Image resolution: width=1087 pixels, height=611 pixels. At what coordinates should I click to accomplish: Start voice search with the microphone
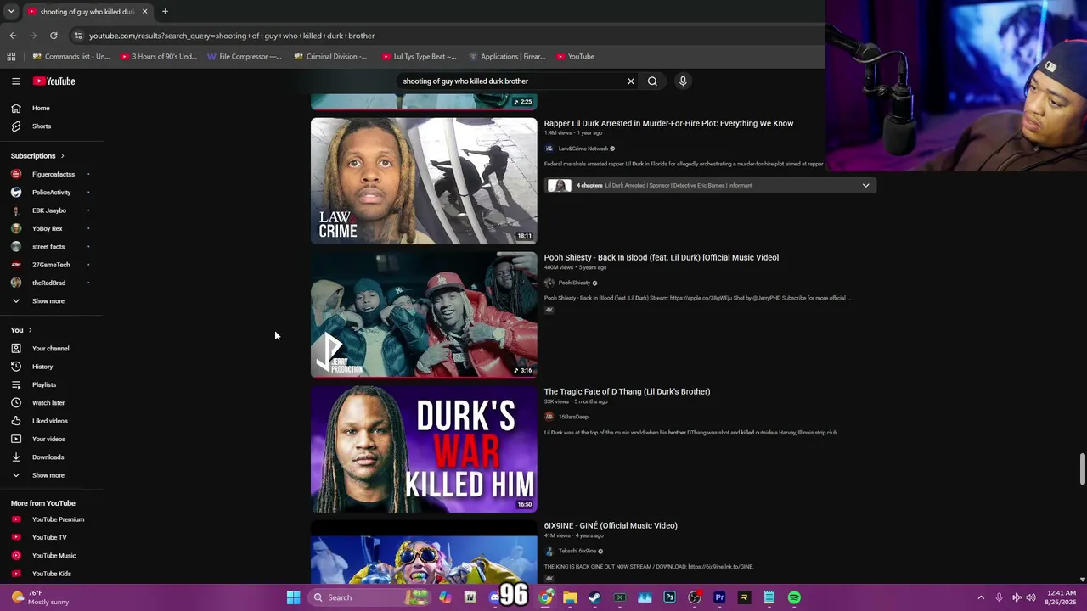(683, 81)
